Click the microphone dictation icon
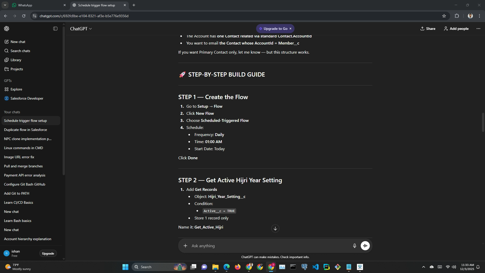This screenshot has width=485, height=273. click(354, 246)
